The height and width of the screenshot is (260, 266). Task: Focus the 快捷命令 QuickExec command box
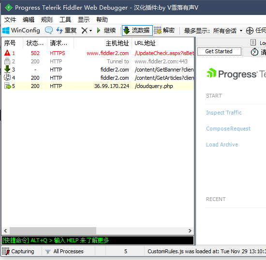pos(98,240)
